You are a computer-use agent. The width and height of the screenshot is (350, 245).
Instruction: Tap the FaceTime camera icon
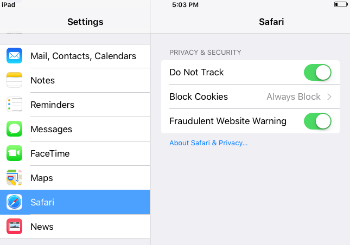click(x=15, y=153)
